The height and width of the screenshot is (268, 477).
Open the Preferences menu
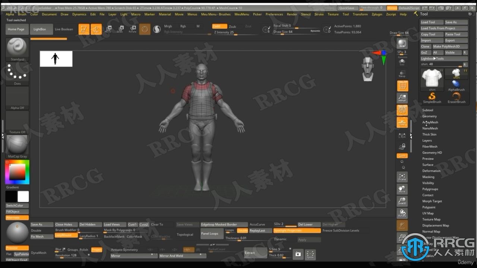pos(274,14)
